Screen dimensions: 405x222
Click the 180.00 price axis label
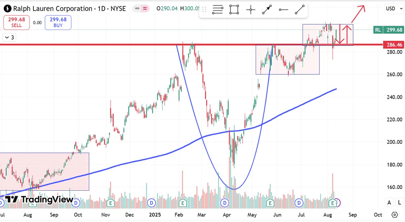click(394, 165)
